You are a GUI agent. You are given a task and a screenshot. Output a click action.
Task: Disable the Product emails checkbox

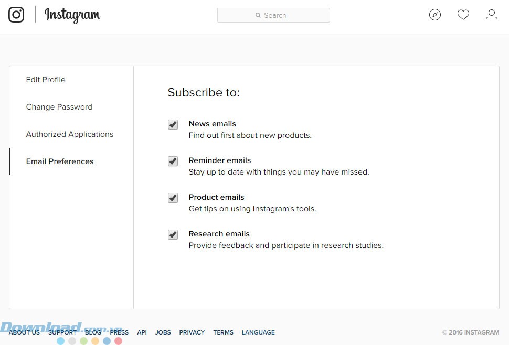tap(173, 198)
